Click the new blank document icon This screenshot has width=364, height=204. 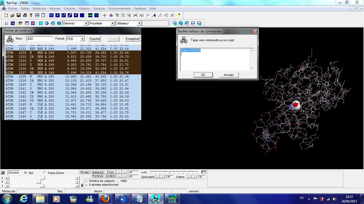6,15
